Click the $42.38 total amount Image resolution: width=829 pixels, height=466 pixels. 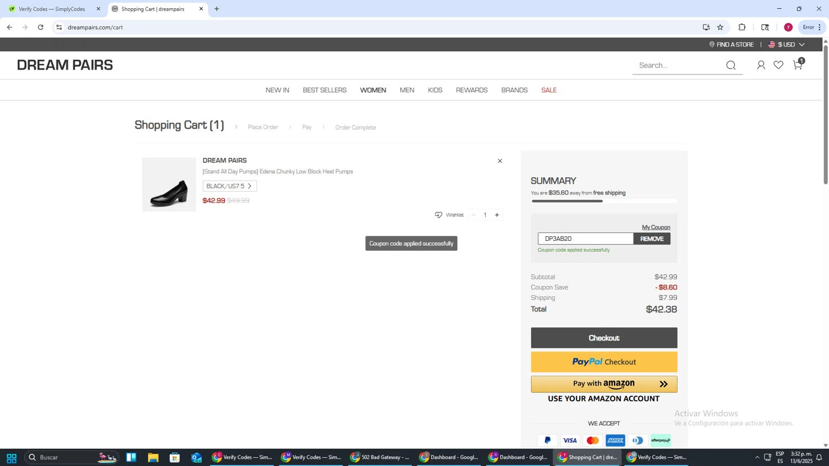(x=661, y=310)
